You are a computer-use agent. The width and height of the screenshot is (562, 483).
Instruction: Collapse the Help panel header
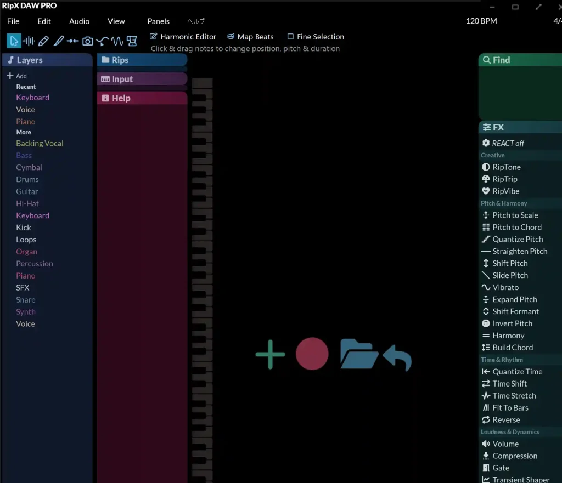pyautogui.click(x=142, y=98)
